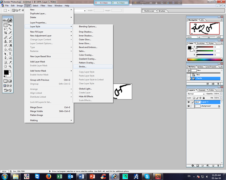Toggle link box on Background layer
Viewport: 226px width, 180px height.
[192, 106]
